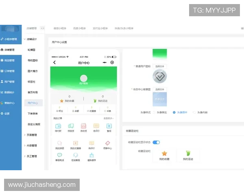Click the 待付款 wallet icon
Image resolution: width=244 pixels, height=195 pixels.
tap(58, 126)
